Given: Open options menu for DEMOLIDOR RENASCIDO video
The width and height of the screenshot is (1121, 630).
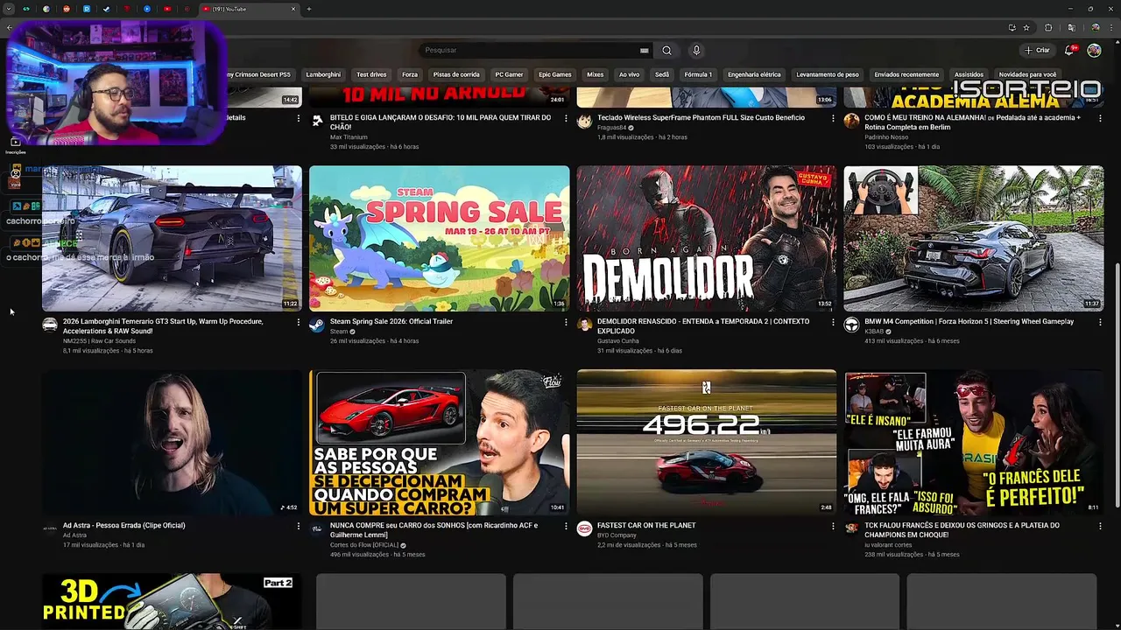Looking at the screenshot, I should 833,322.
